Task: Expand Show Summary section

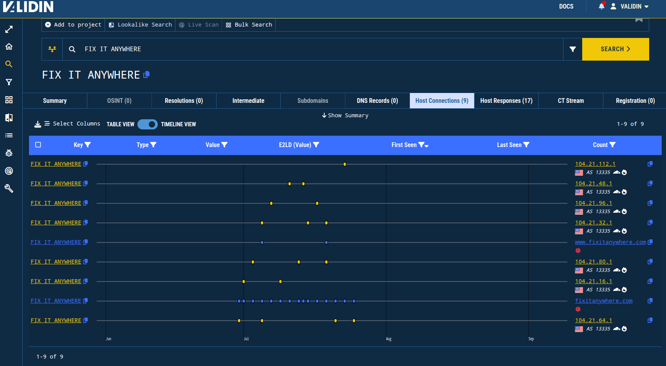Action: [345, 115]
